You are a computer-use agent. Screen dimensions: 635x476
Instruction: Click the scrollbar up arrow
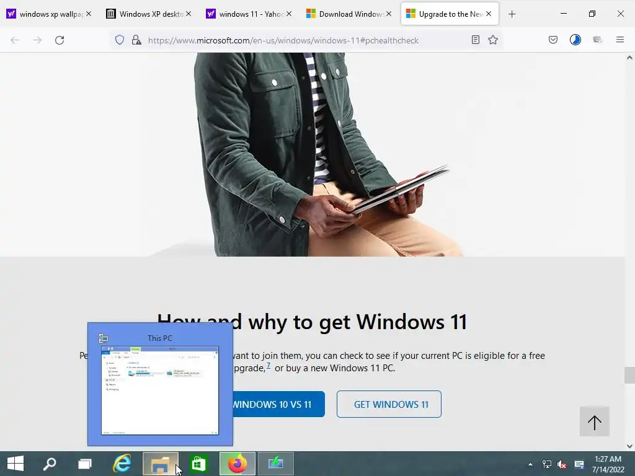tap(629, 58)
